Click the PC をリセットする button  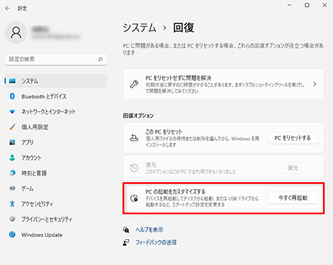tap(293, 138)
